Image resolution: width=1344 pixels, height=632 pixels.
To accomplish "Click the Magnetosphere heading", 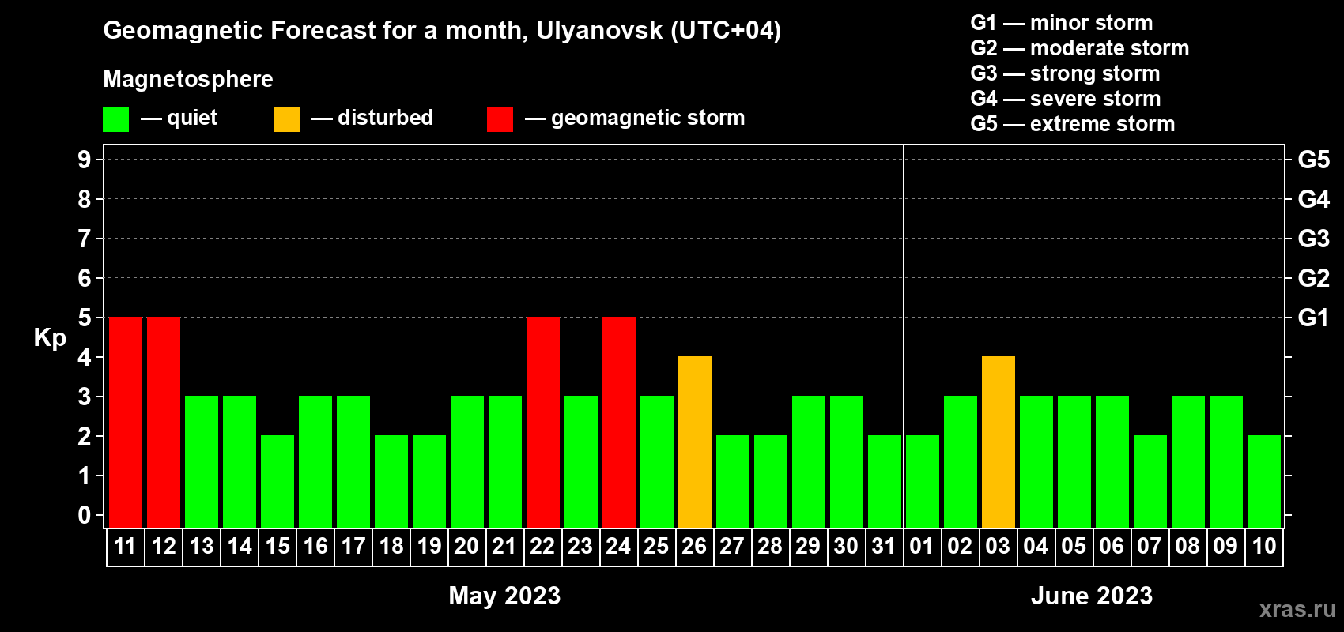I will coord(188,80).
